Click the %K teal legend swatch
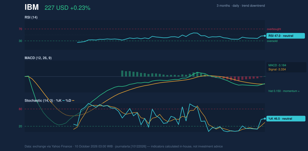The width and height of the screenshot is (308, 151). tap(63, 100)
